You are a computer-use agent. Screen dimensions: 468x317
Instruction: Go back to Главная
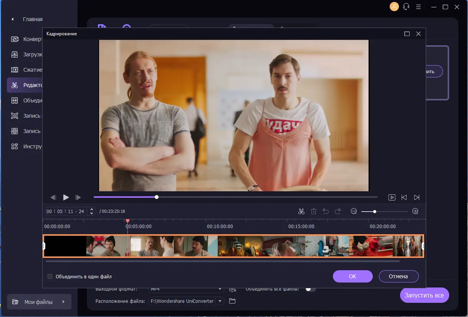[33, 19]
